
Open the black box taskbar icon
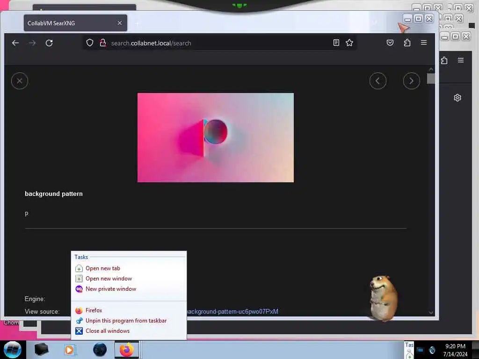click(41, 350)
